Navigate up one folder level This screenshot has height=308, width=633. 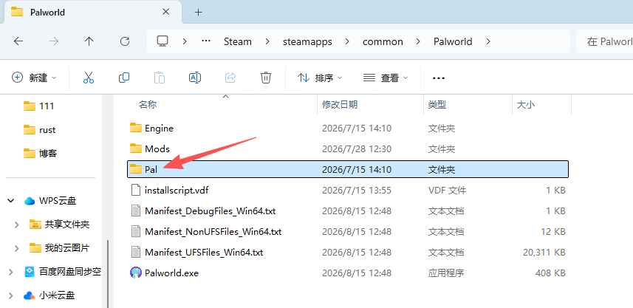coord(89,41)
